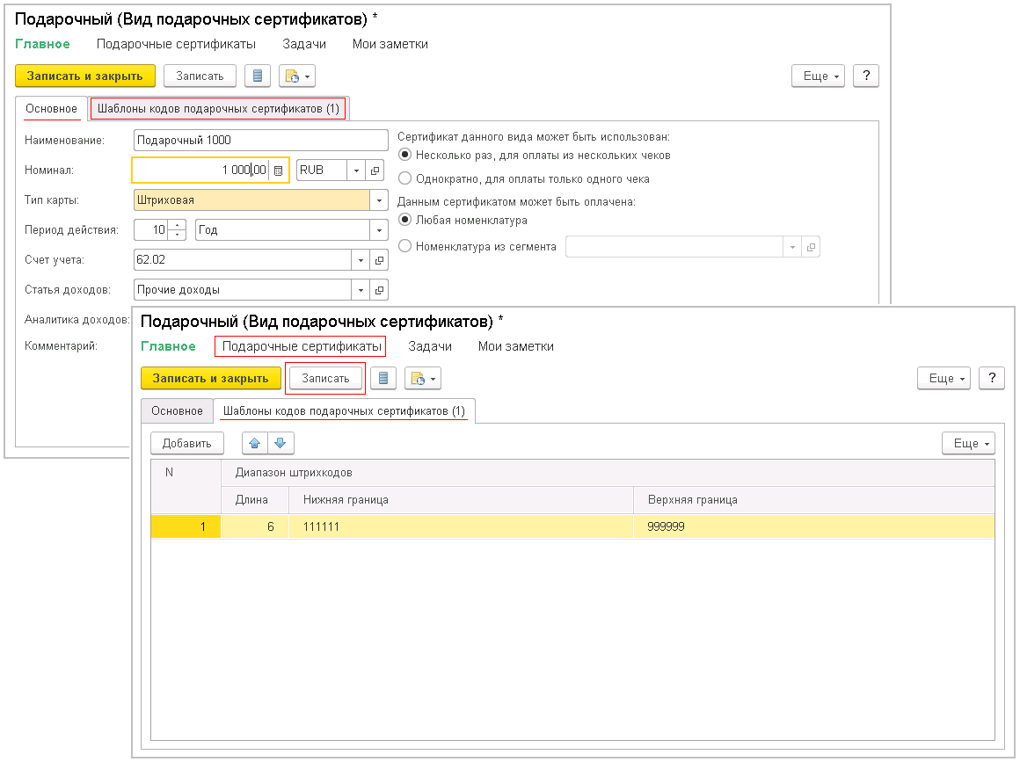Expand the Статья доходов dropdown arrow
The width and height of the screenshot is (1020, 762).
[361, 290]
